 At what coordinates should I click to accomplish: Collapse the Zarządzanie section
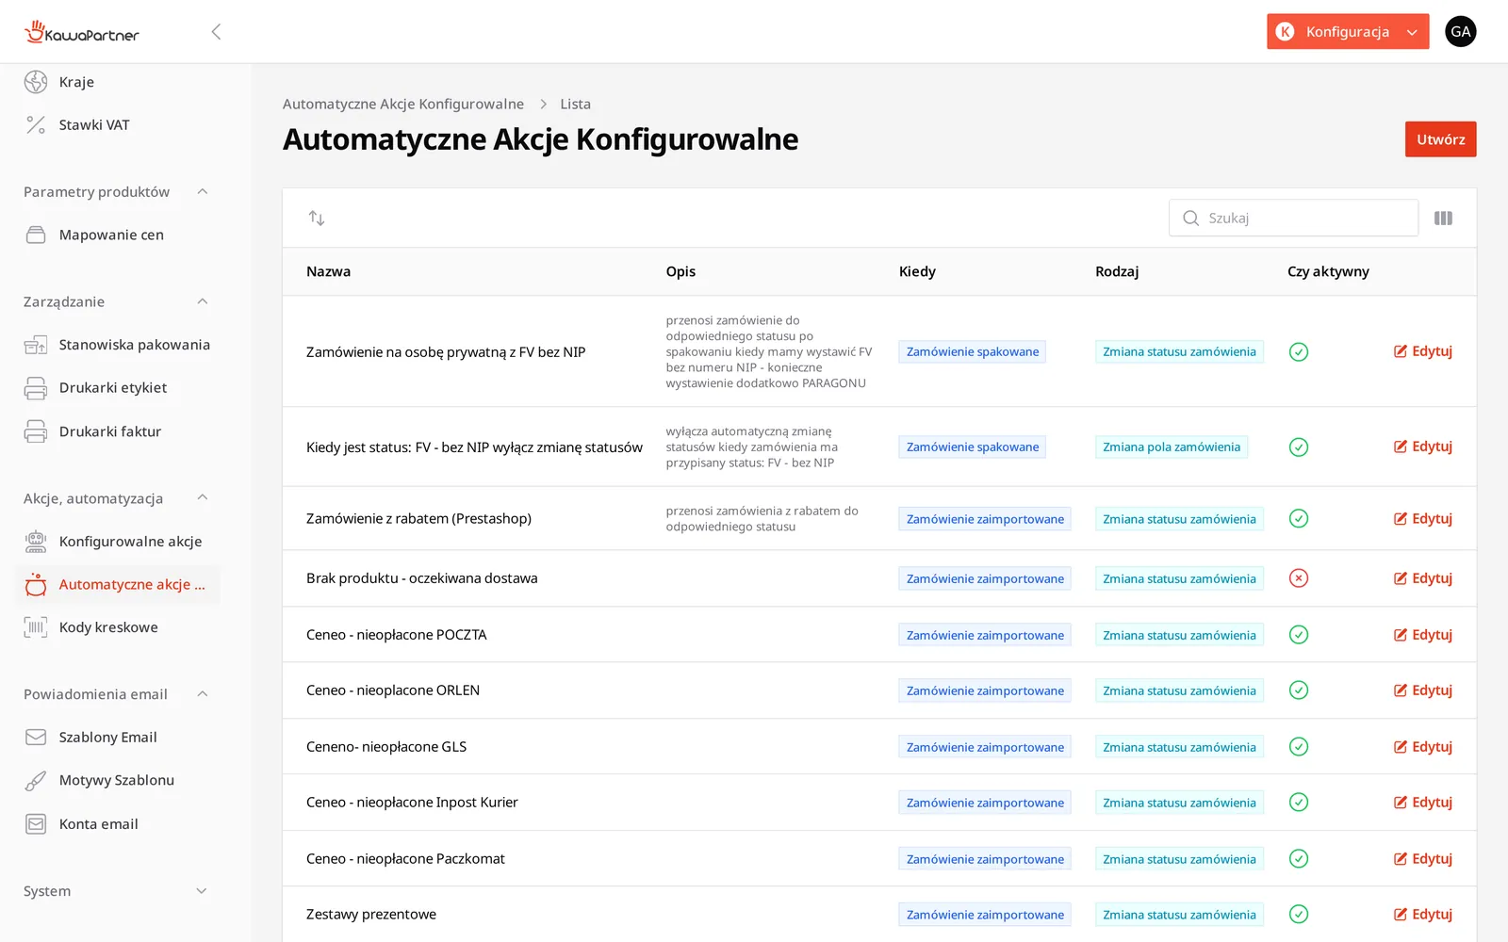tap(202, 301)
